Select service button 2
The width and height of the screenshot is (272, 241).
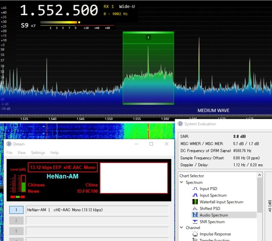[x=16, y=220]
